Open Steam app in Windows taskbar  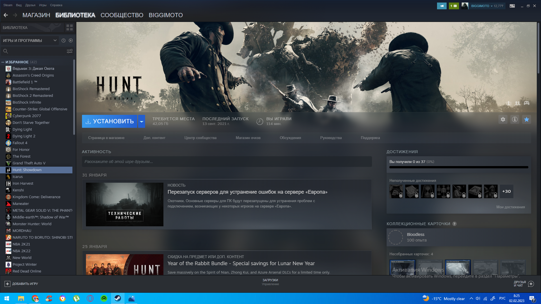click(x=118, y=298)
